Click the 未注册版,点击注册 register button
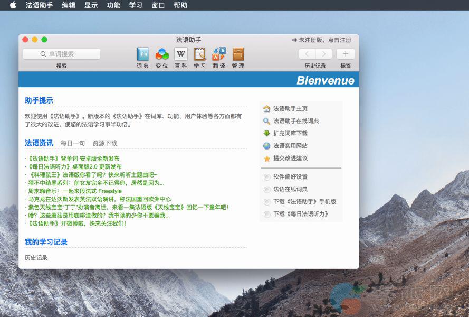 (321, 40)
